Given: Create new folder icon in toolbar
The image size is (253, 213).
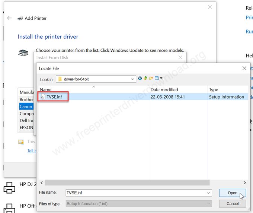Looking at the screenshot, I should pyautogui.click(x=151, y=78).
